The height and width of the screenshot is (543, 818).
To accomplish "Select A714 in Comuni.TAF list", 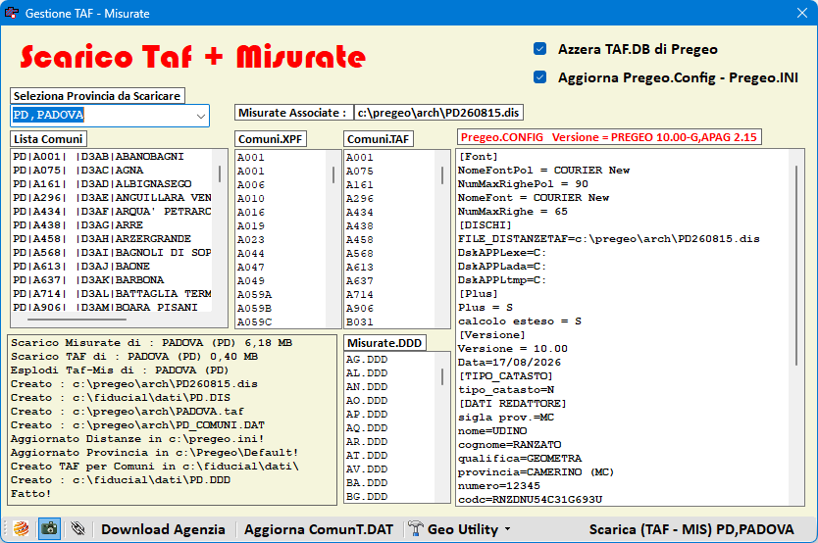I will click(390, 294).
